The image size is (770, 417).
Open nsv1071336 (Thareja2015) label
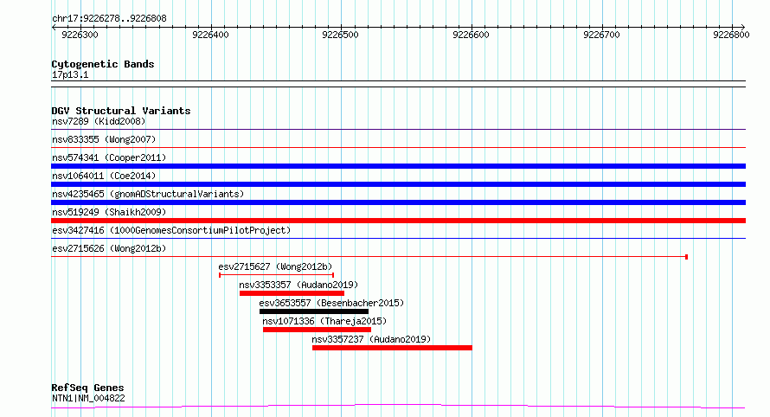[324, 321]
